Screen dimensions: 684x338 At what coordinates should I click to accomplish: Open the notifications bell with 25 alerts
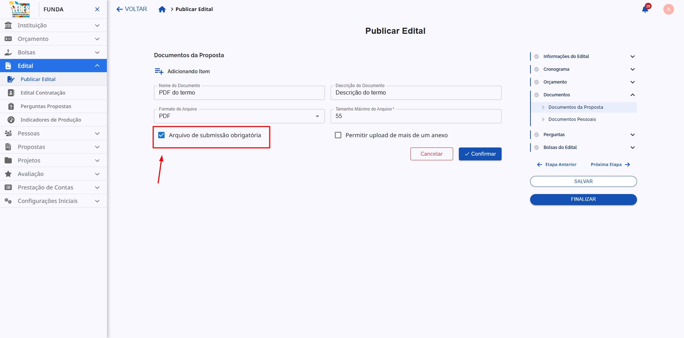645,9
